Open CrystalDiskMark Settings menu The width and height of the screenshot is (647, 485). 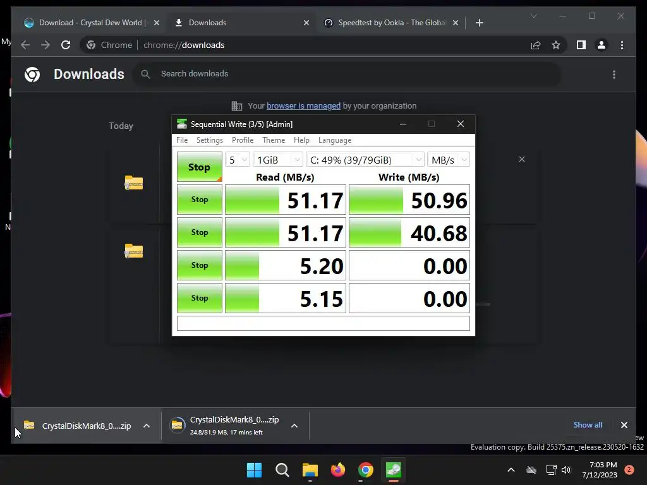tap(210, 140)
